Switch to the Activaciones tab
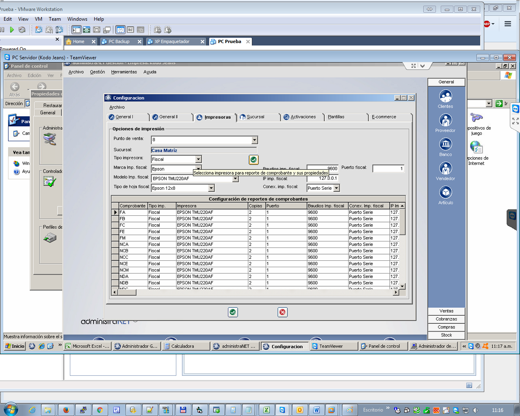Image resolution: width=520 pixels, height=416 pixels. (303, 117)
